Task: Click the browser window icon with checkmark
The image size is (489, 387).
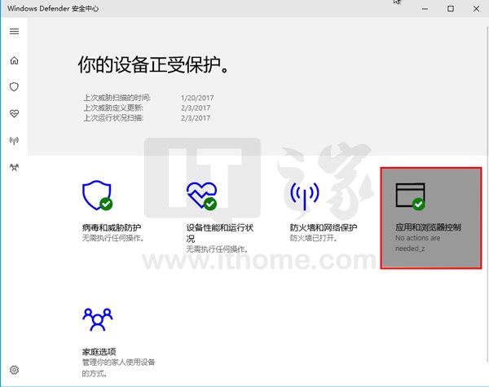Action: point(411,196)
